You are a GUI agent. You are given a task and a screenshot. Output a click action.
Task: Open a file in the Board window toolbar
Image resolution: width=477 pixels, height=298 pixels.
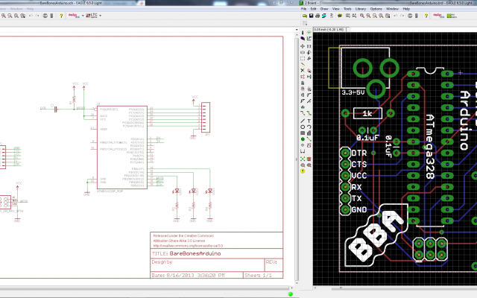click(305, 16)
